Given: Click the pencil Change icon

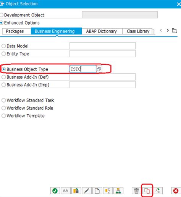Looking at the screenshot, I should coord(87,191).
